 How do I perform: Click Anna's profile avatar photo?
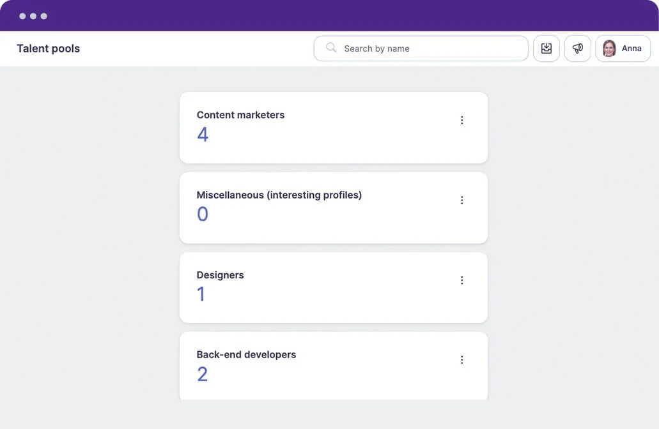tap(609, 49)
